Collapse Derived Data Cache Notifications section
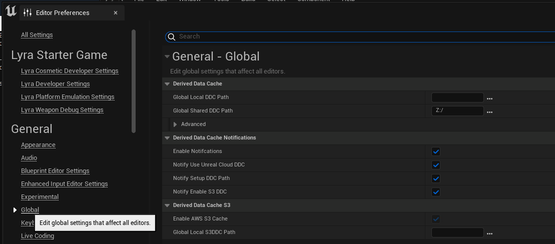555x244 pixels. pyautogui.click(x=167, y=137)
